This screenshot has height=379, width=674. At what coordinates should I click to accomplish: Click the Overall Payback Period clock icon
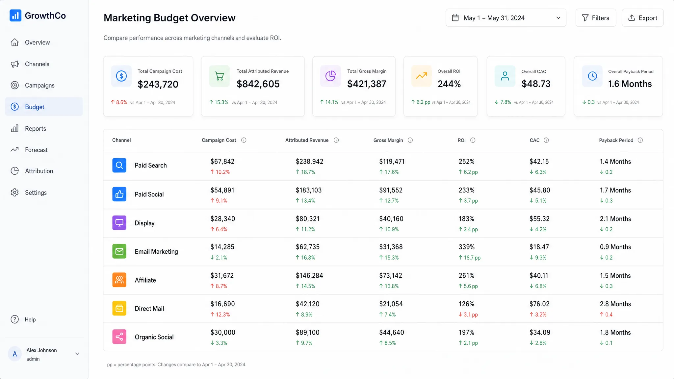point(592,76)
